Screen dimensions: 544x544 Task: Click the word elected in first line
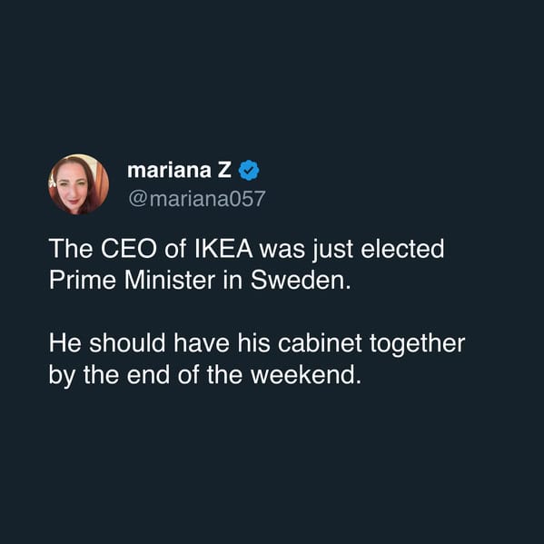point(402,249)
